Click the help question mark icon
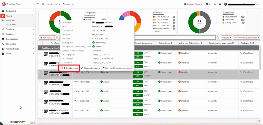Screen dimensions: 263x125 coord(207,4)
